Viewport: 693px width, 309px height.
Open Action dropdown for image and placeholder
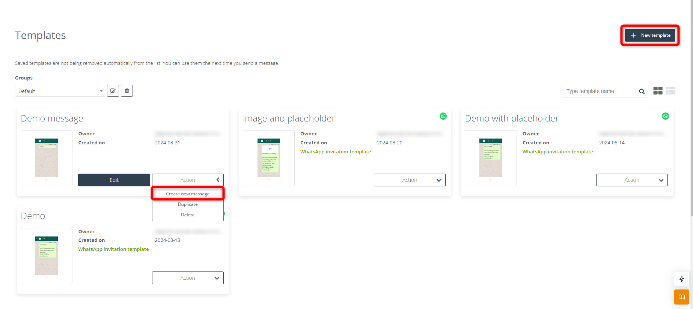[410, 180]
